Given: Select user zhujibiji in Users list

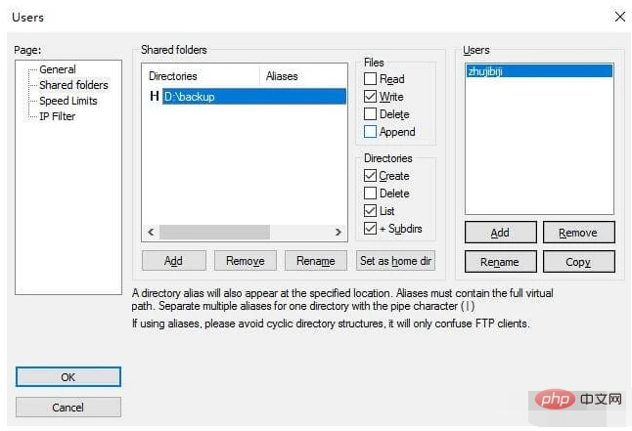Looking at the screenshot, I should pos(539,71).
